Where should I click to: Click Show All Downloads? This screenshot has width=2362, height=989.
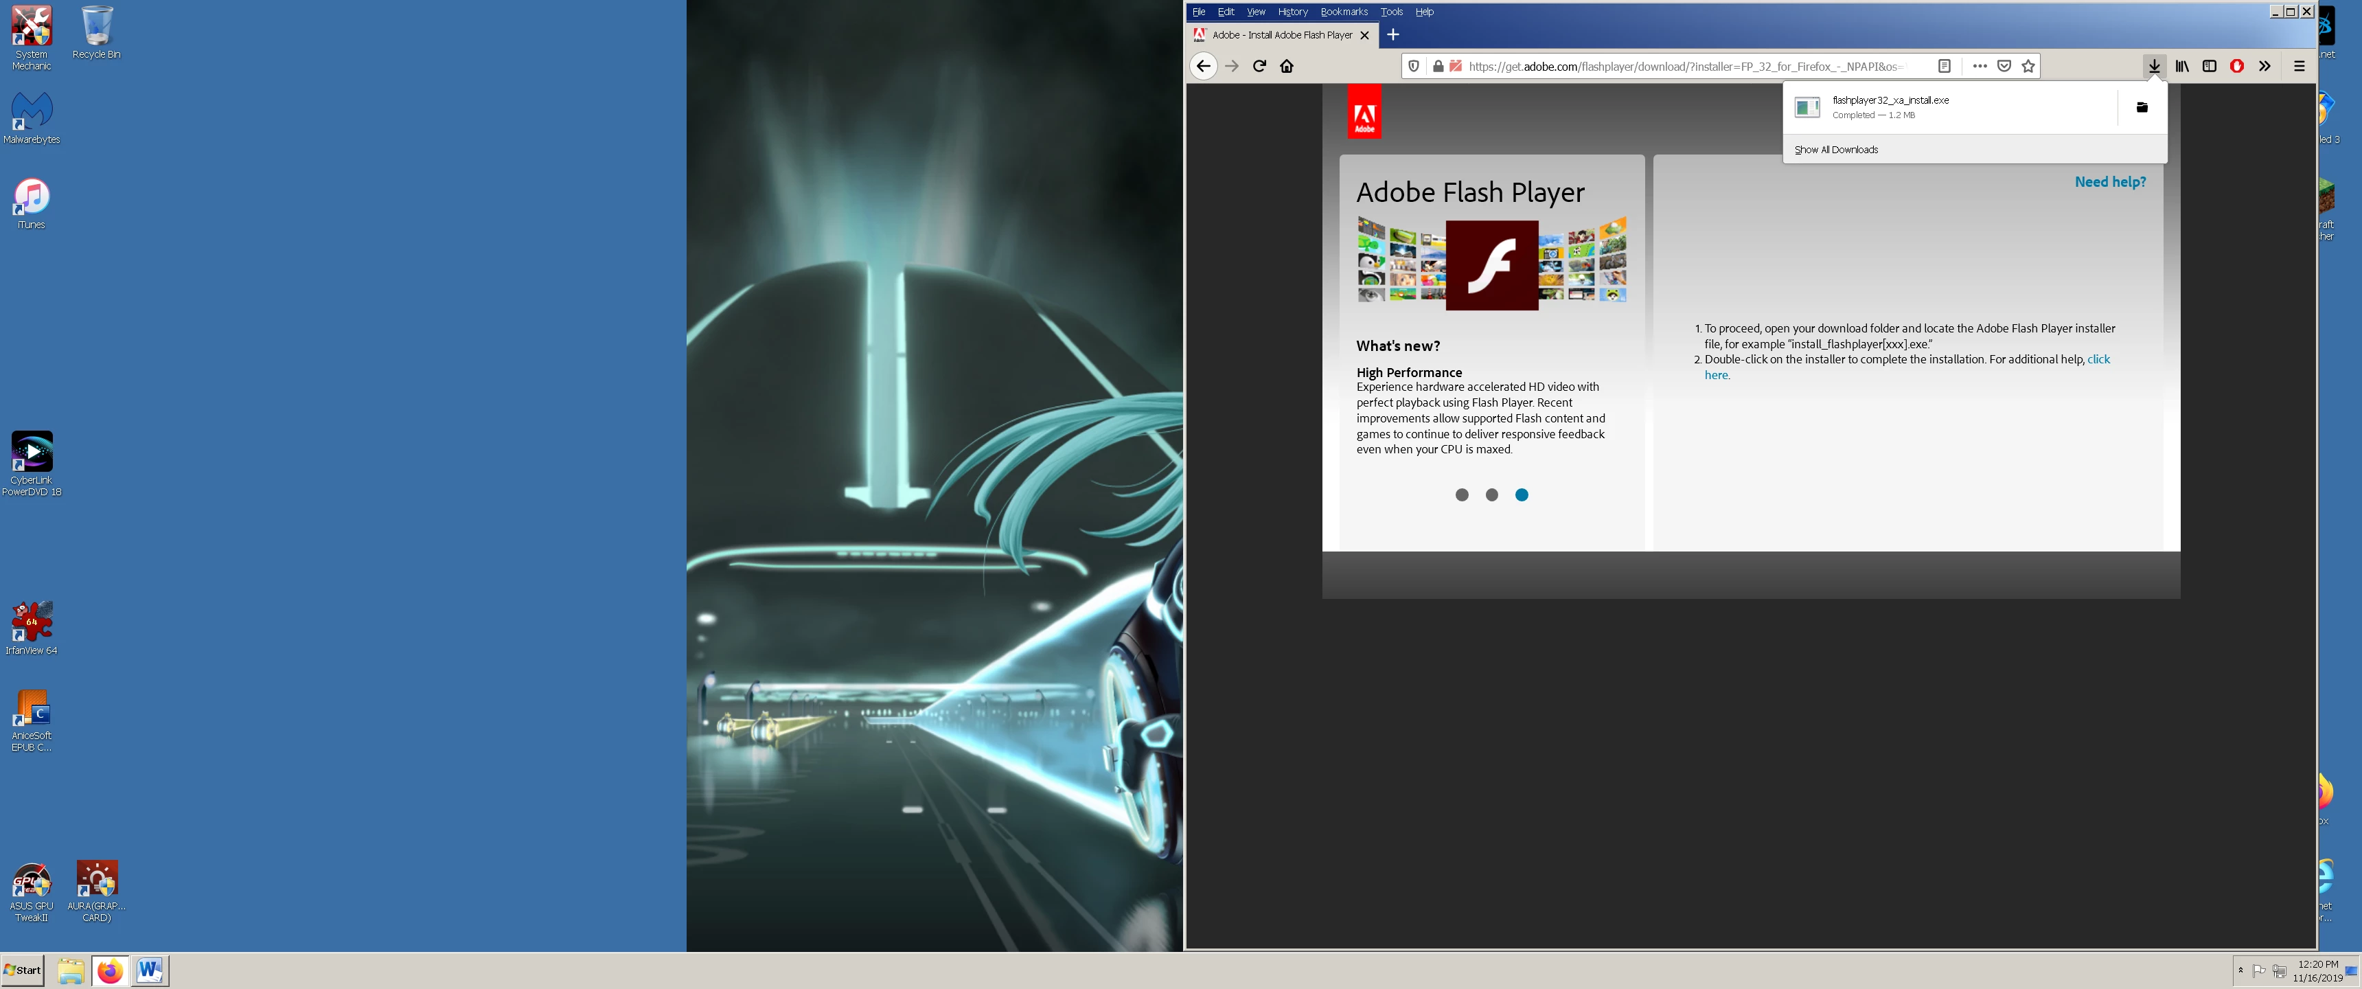[1835, 150]
